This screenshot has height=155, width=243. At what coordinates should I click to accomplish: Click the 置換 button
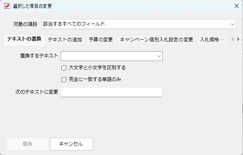(28, 144)
